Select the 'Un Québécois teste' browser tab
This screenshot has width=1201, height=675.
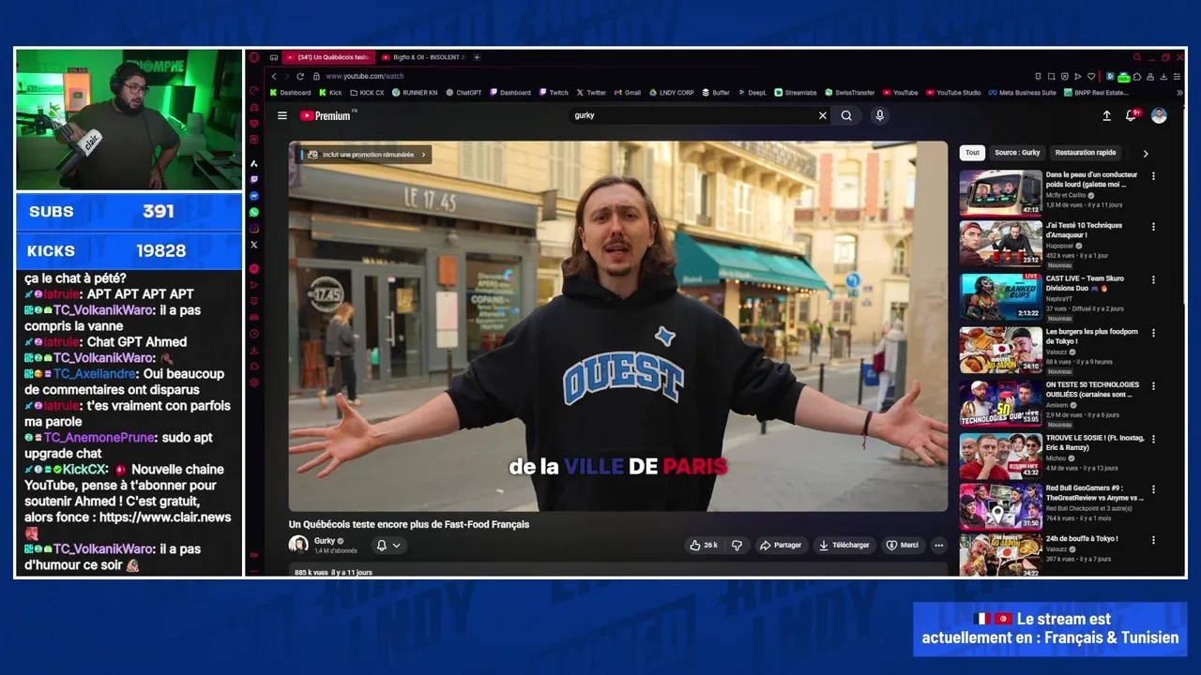(328, 57)
